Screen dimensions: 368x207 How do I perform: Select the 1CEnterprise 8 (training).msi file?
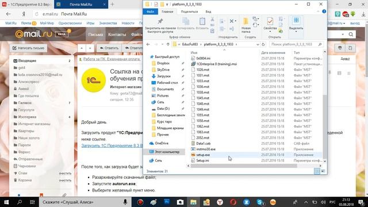point(217,64)
